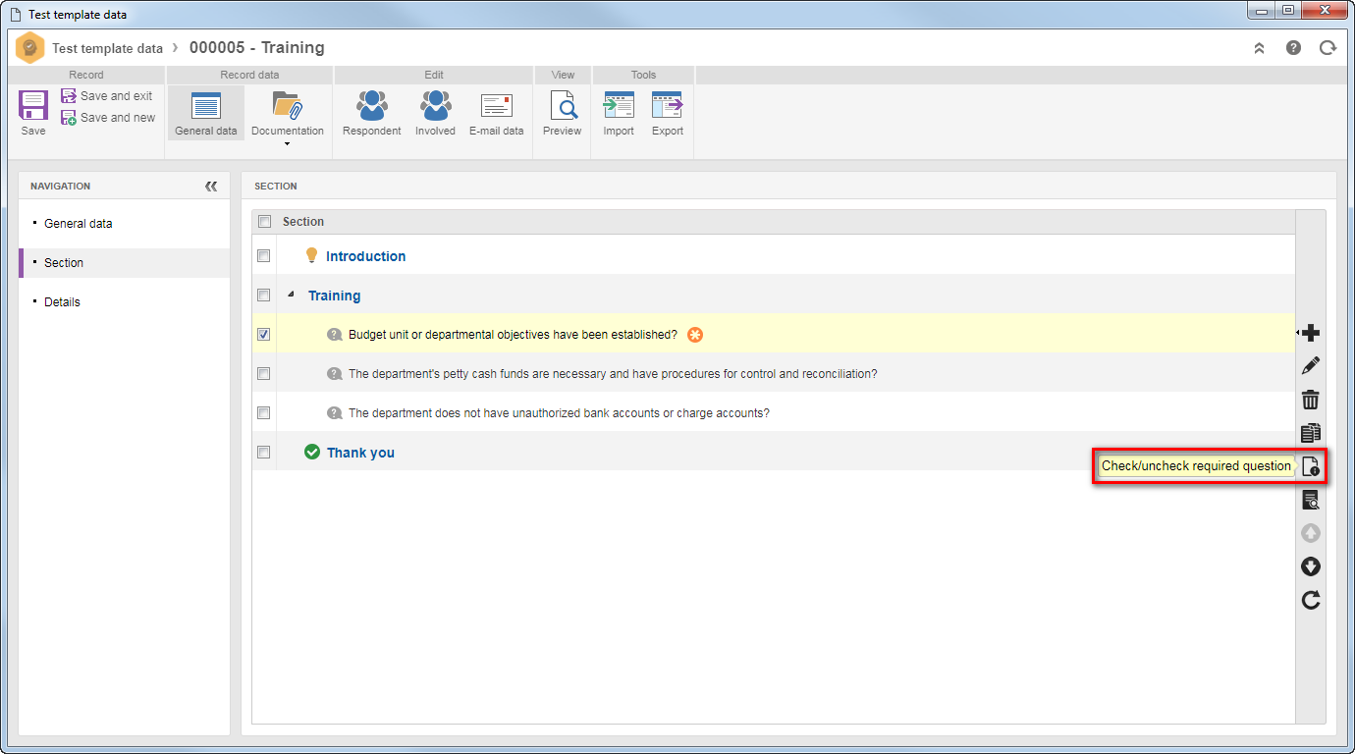Click the Introduction lightbulb icon

(x=312, y=255)
